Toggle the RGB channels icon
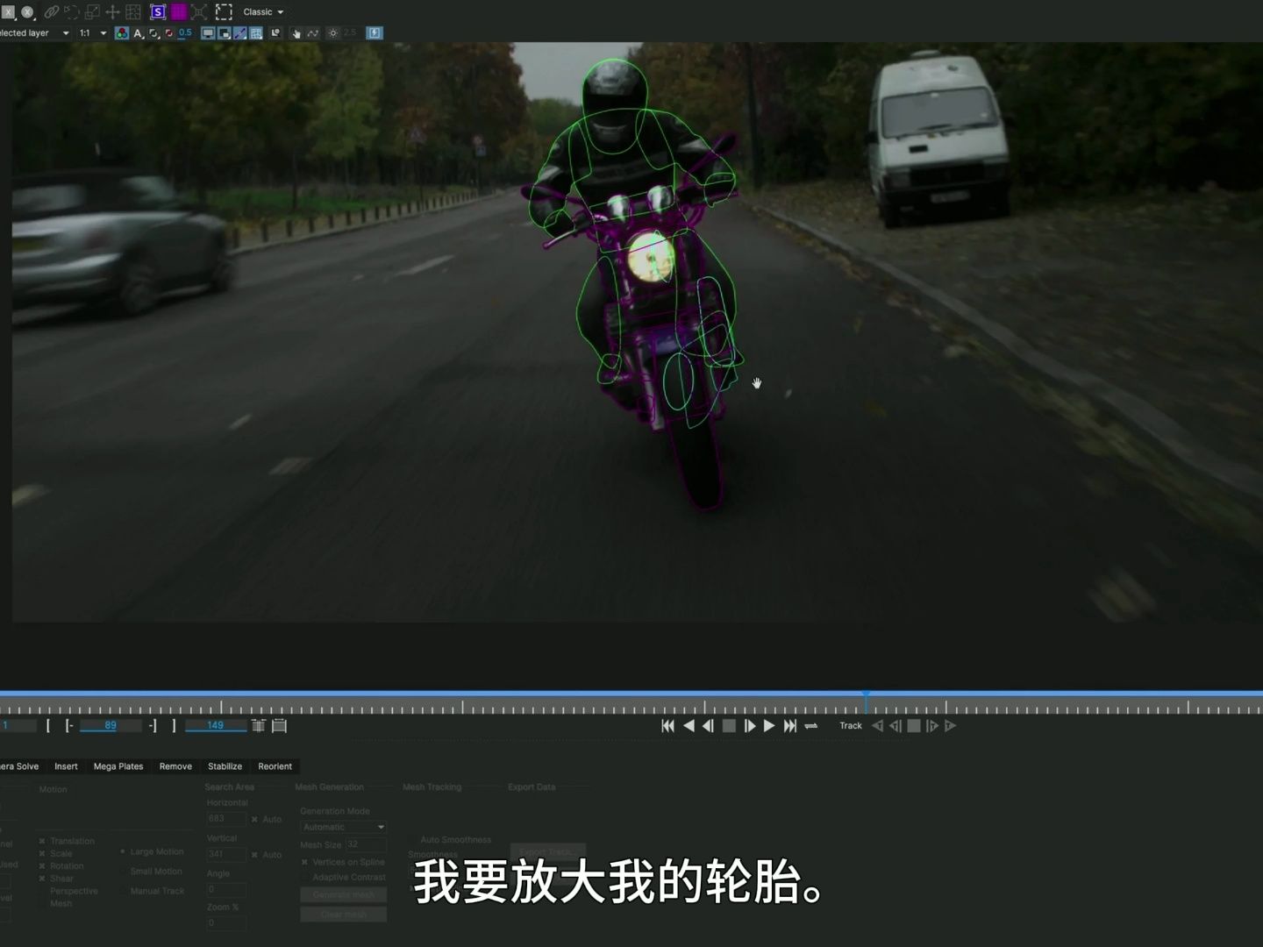Image resolution: width=1263 pixels, height=947 pixels. (122, 33)
